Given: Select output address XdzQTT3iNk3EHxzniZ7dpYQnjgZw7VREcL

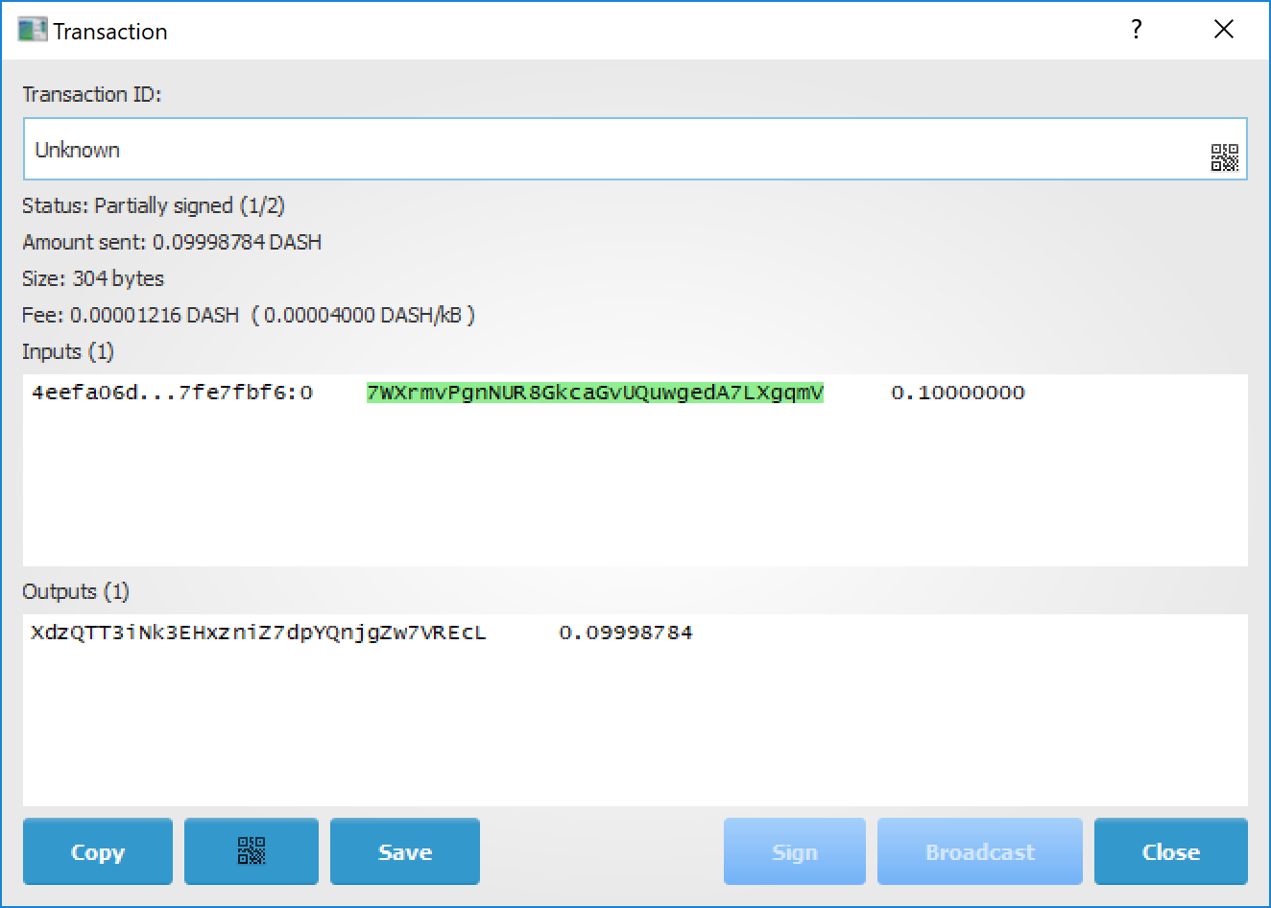Looking at the screenshot, I should coord(258,633).
